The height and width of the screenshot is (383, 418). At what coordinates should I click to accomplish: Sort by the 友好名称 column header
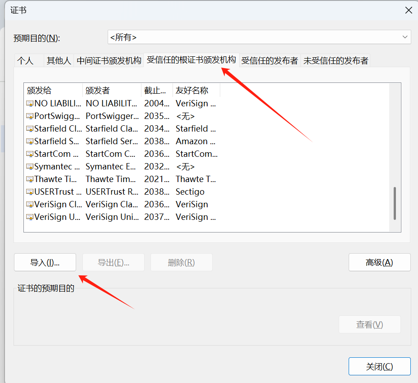click(x=196, y=90)
